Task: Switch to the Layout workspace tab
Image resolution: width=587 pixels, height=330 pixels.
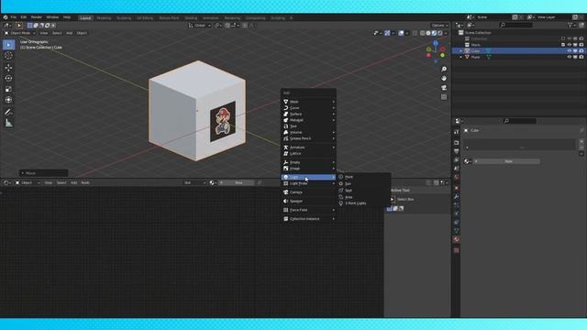Action: pos(85,17)
